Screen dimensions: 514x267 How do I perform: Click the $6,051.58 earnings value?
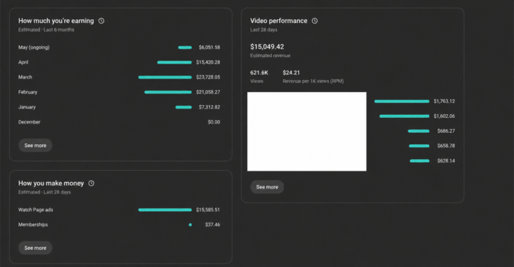(209, 47)
